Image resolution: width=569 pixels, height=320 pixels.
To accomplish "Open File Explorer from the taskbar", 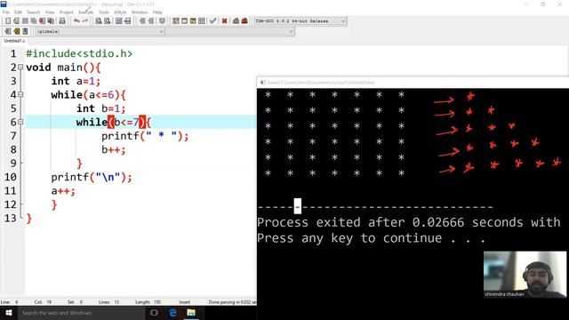I will click(191, 312).
